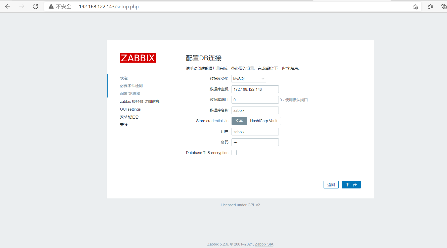
Task: Select the GUI settings step
Action: pos(130,109)
